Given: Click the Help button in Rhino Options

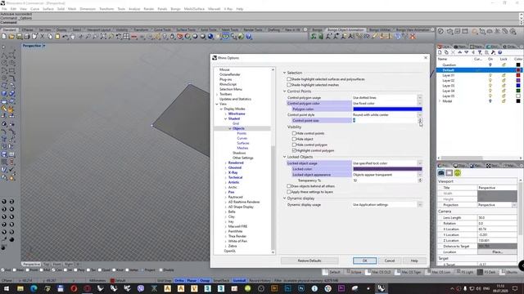Looking at the screenshot, I should [414, 261].
